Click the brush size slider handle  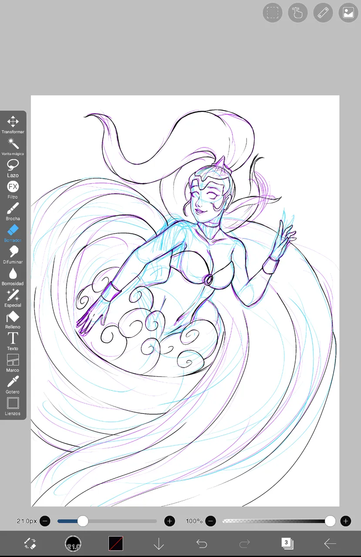(x=83, y=521)
